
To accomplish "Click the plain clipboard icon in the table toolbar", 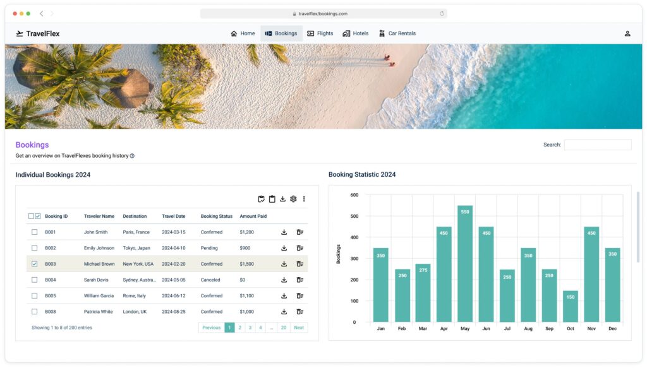I will tap(272, 199).
